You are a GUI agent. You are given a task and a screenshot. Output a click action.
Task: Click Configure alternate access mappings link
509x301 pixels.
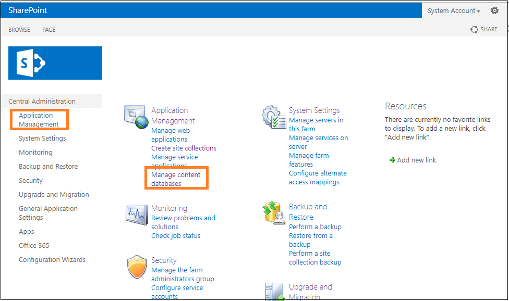click(x=318, y=178)
